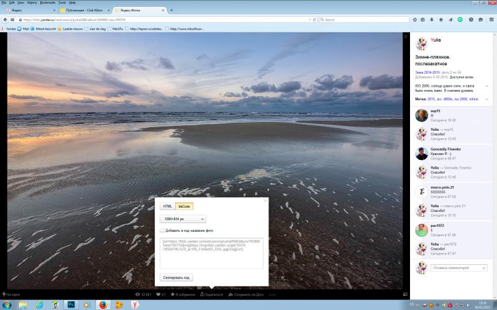Click Firefox icon in the taskbar
Screen dimensions: 497x310
103,305
